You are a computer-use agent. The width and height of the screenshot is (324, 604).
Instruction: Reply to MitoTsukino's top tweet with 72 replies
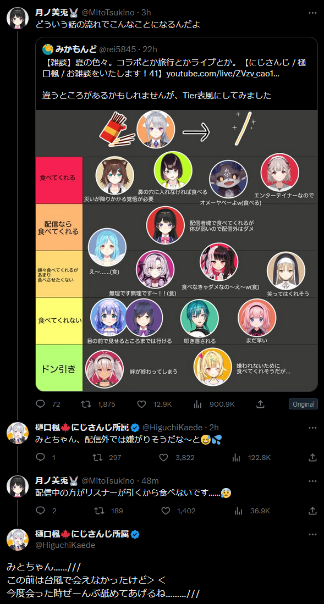(41, 404)
